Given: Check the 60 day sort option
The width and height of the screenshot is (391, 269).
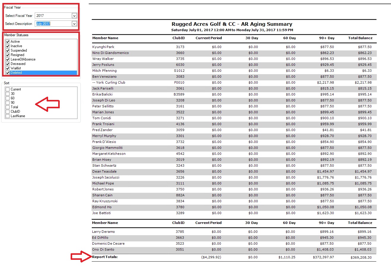Looking at the screenshot, I should coord(8,98).
